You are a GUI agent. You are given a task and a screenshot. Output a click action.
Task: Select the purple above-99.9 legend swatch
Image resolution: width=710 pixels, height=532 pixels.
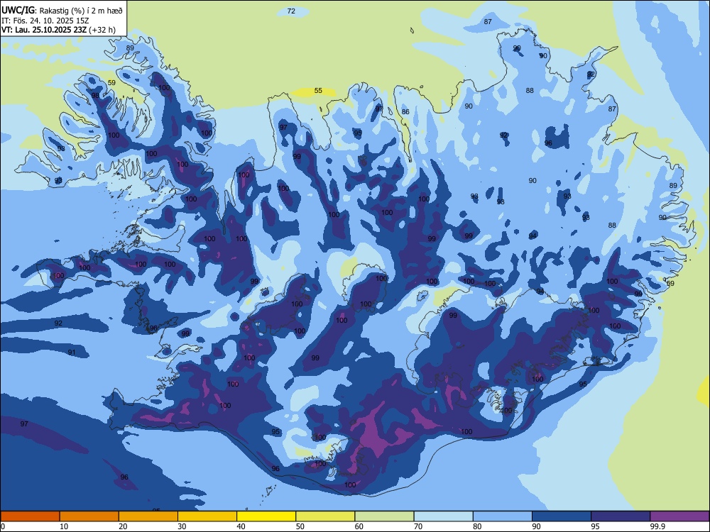(679, 516)
